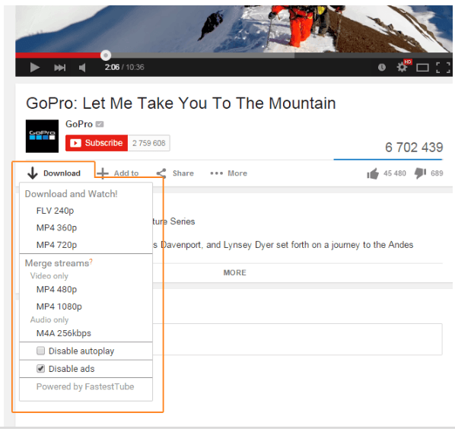455x429 pixels.
Task: Open video quality settings gear icon
Action: click(402, 67)
